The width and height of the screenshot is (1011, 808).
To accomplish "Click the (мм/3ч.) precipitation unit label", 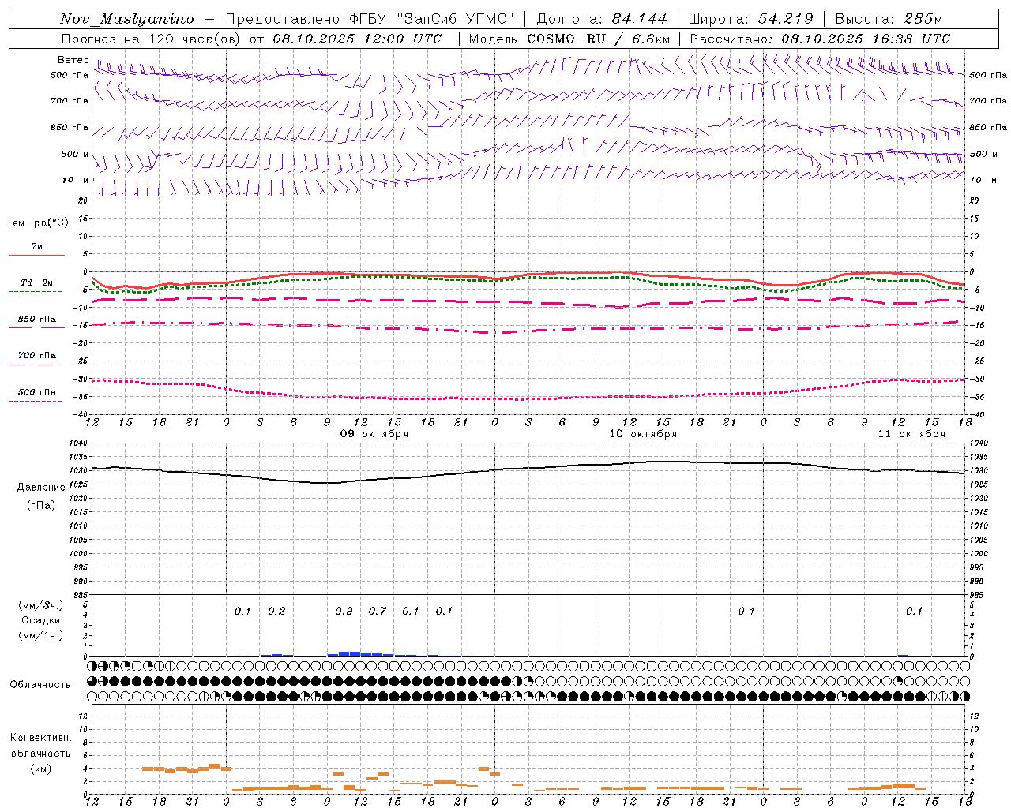I will (x=41, y=605).
